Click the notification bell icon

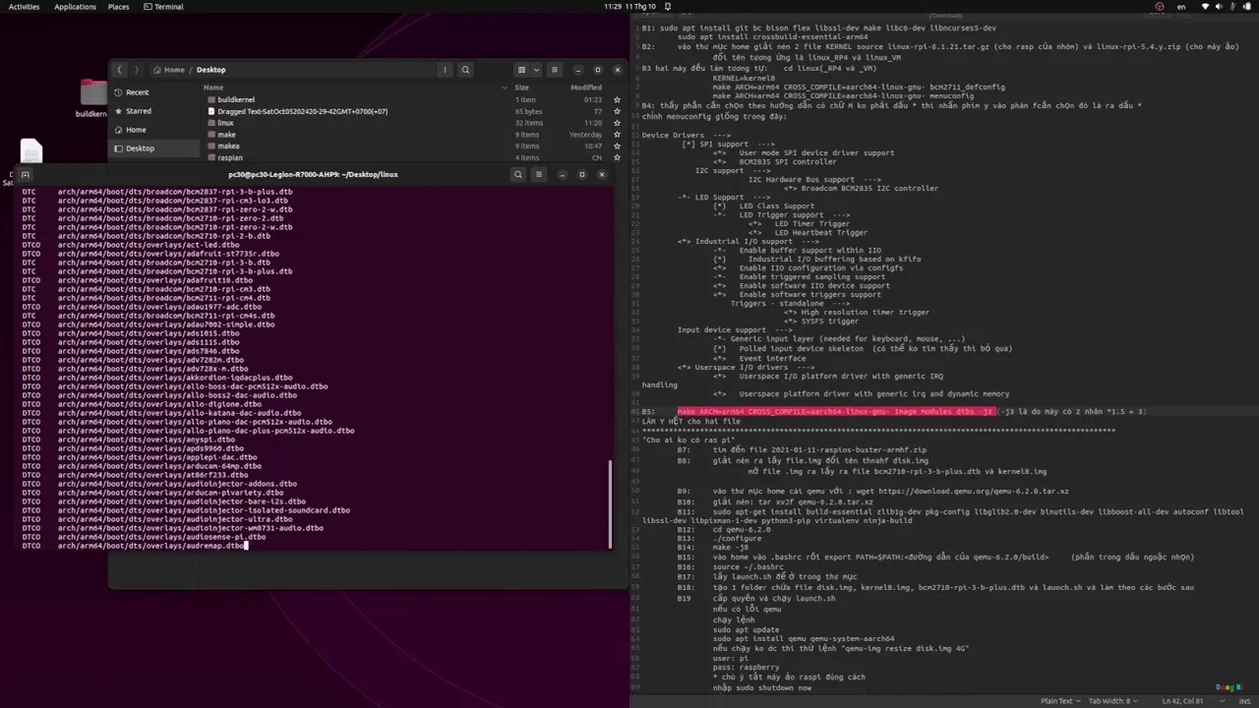click(669, 7)
